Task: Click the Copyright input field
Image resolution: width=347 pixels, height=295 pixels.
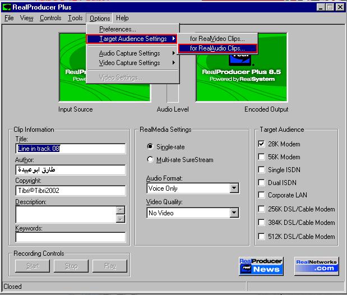Action: (x=71, y=191)
